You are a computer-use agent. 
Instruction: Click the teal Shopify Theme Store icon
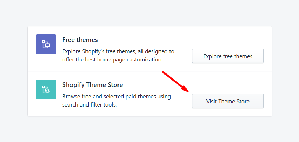[46, 89]
